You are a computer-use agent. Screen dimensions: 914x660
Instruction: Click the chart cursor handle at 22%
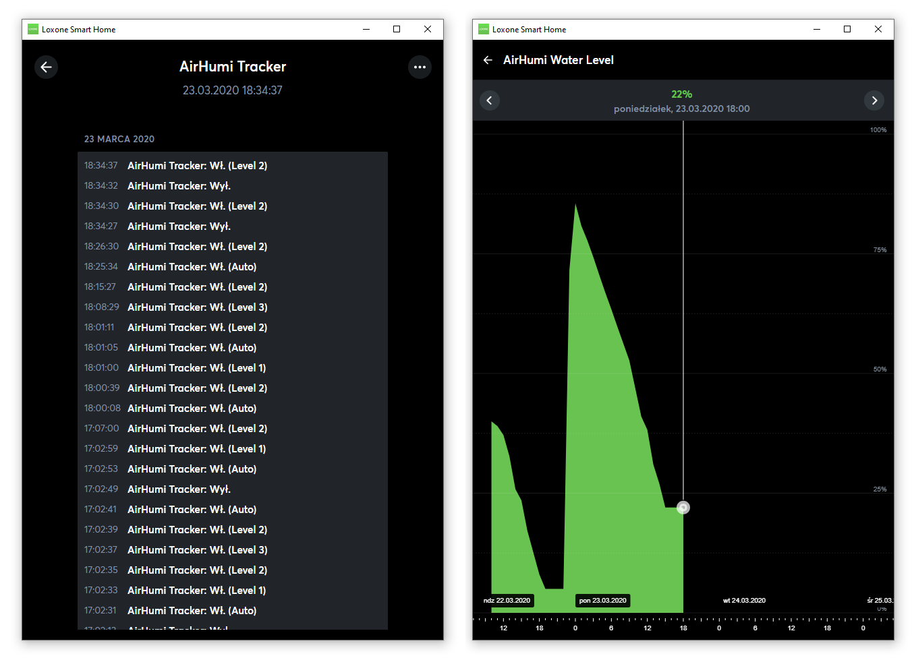683,508
